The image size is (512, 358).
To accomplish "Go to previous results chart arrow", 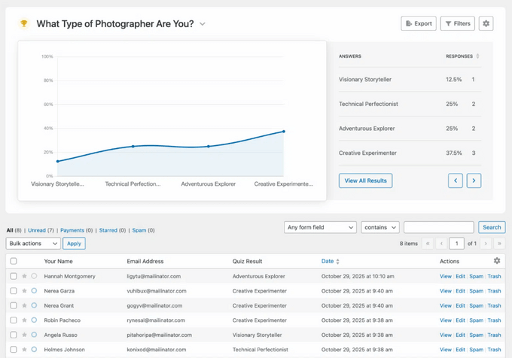I will pyautogui.click(x=455, y=181).
